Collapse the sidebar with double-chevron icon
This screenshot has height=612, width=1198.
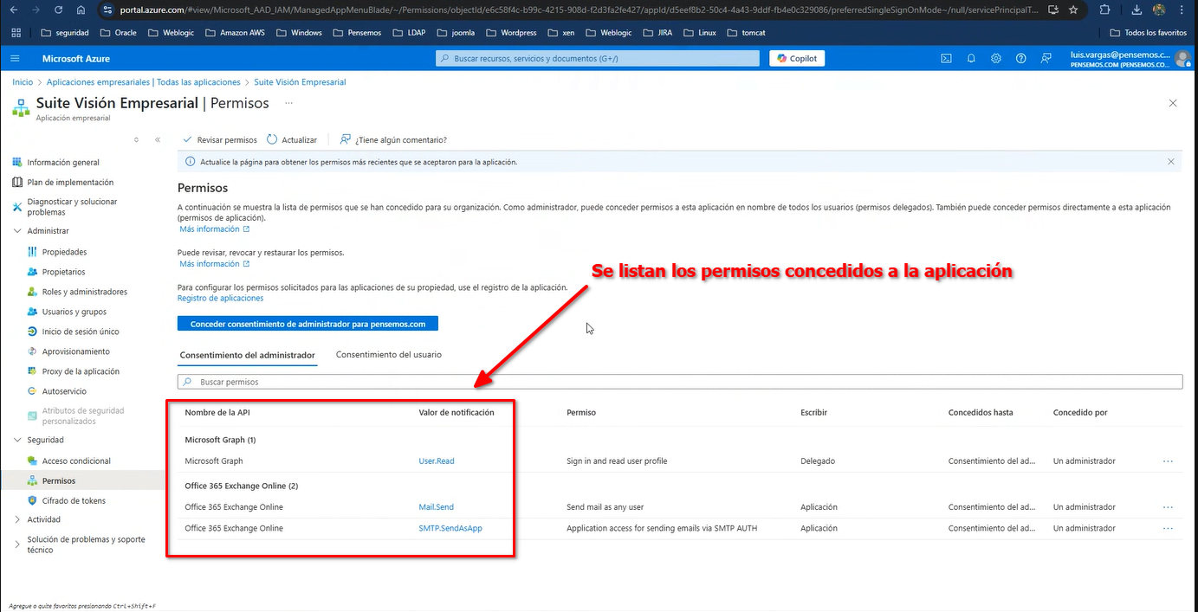[157, 139]
